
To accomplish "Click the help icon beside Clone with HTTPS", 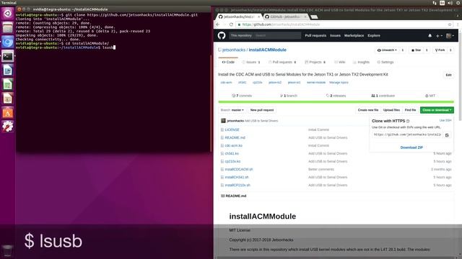I will click(x=408, y=121).
